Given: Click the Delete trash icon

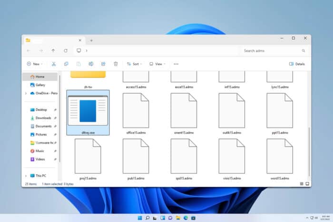Looking at the screenshot, I should [x=116, y=64].
